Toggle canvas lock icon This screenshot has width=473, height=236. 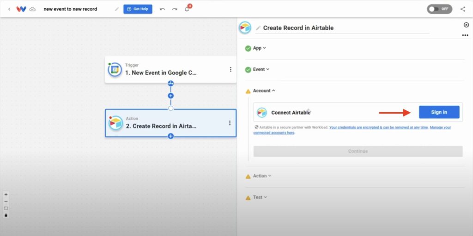(6, 215)
